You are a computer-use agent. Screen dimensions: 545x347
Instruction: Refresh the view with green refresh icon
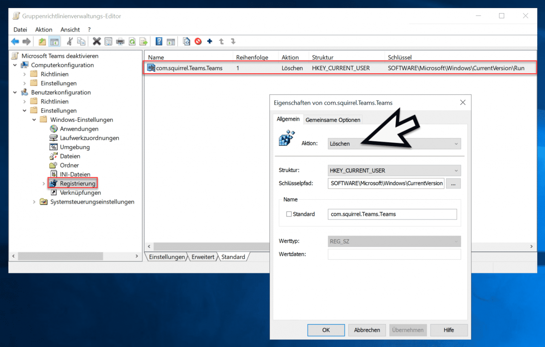point(132,41)
